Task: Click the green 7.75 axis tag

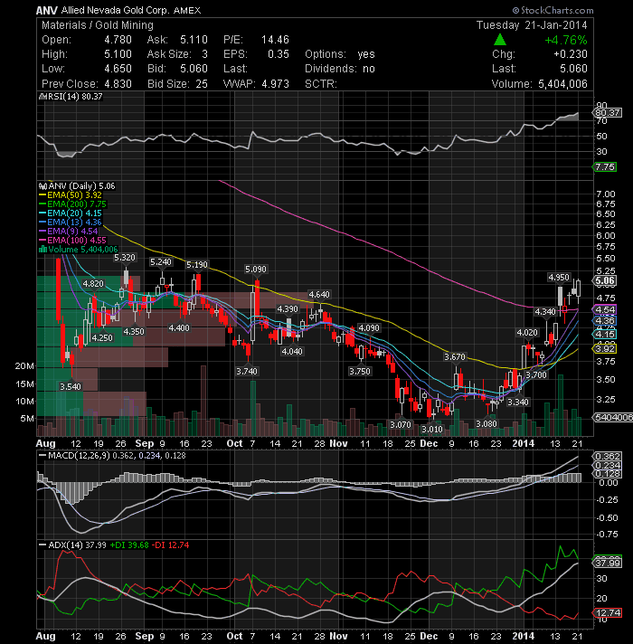Action: click(605, 167)
